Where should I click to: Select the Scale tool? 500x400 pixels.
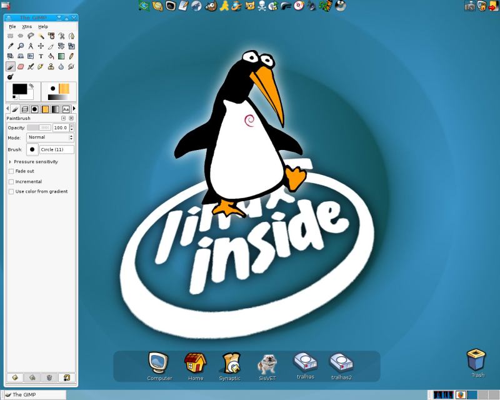[71, 46]
